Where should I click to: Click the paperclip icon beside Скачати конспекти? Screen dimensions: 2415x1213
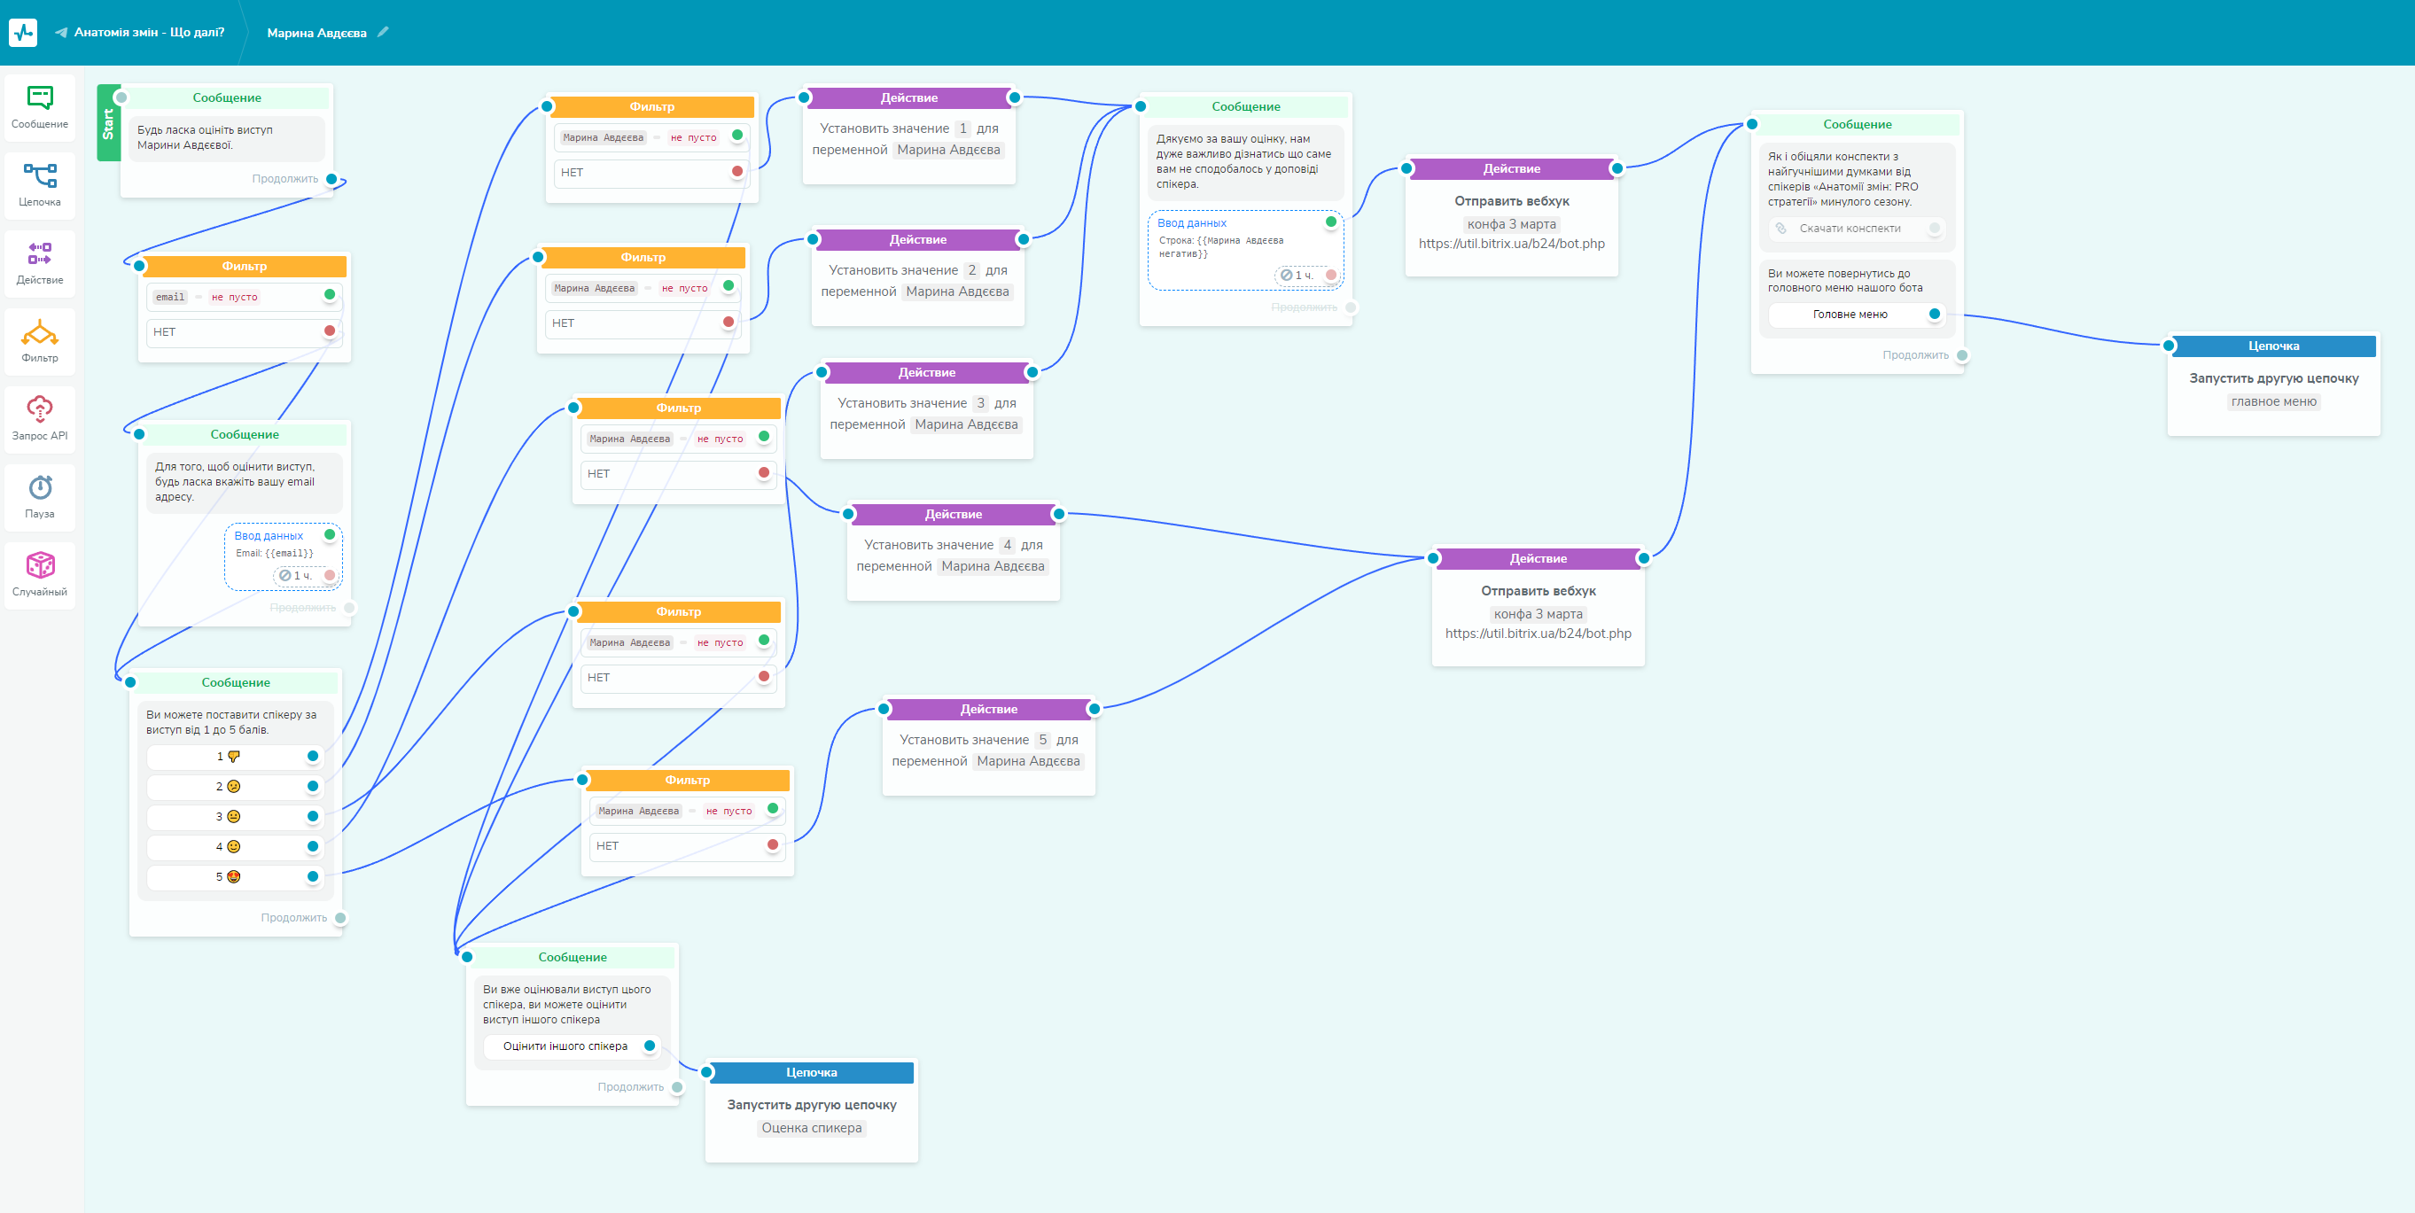click(x=1780, y=228)
